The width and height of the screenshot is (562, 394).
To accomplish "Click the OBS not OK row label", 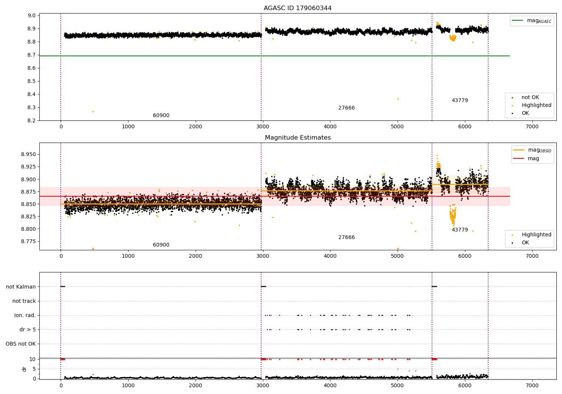I will coord(21,344).
